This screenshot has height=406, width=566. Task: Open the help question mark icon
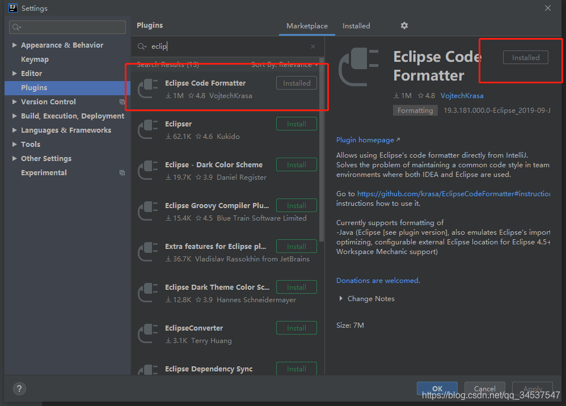click(x=19, y=388)
